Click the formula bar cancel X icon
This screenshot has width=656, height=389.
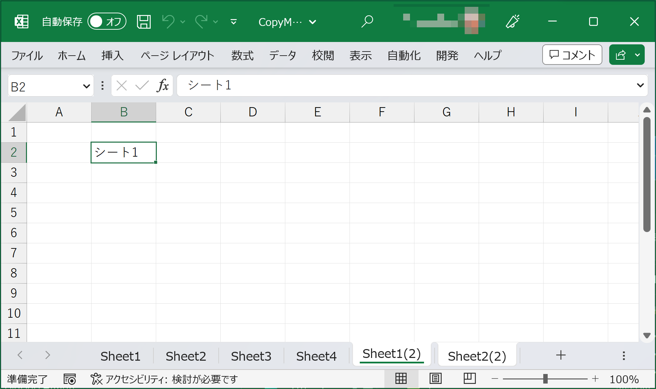click(x=122, y=86)
